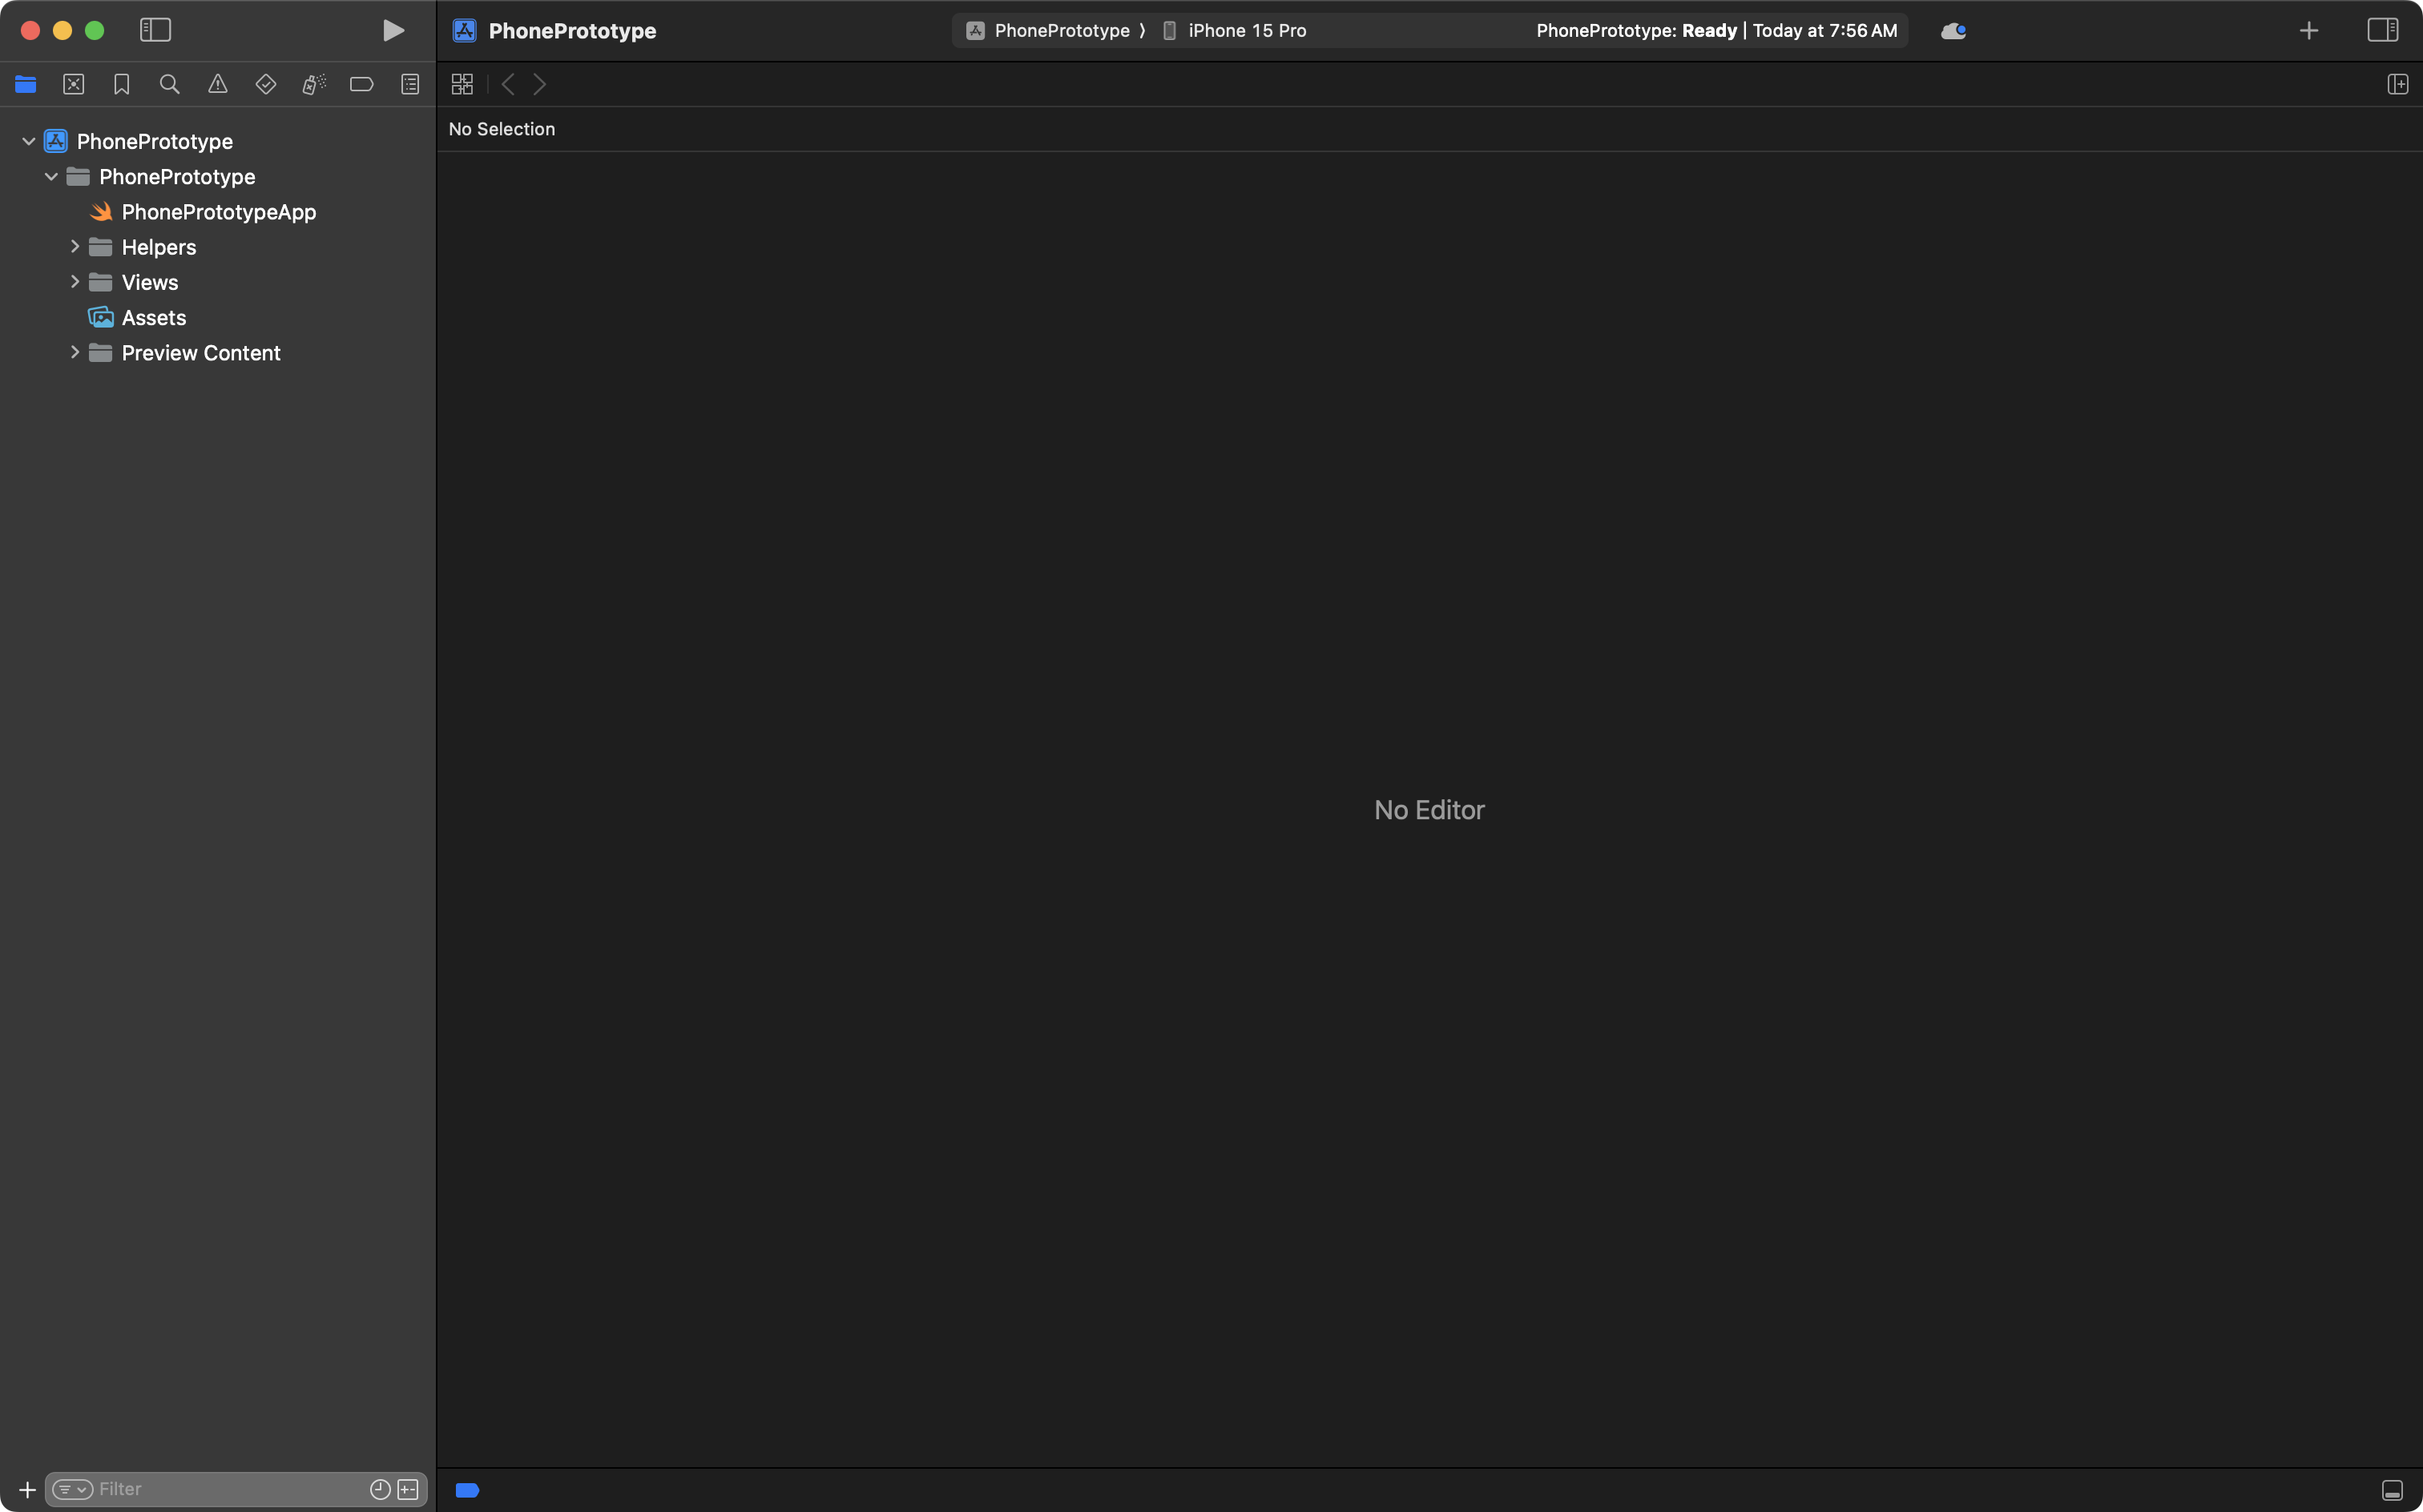This screenshot has height=1512, width=2423.
Task: Select the PhonePrototype scheme in toolbar
Action: [1060, 31]
